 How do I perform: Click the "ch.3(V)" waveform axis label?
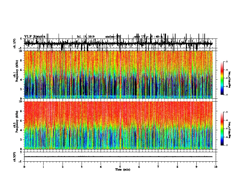tap(15, 157)
